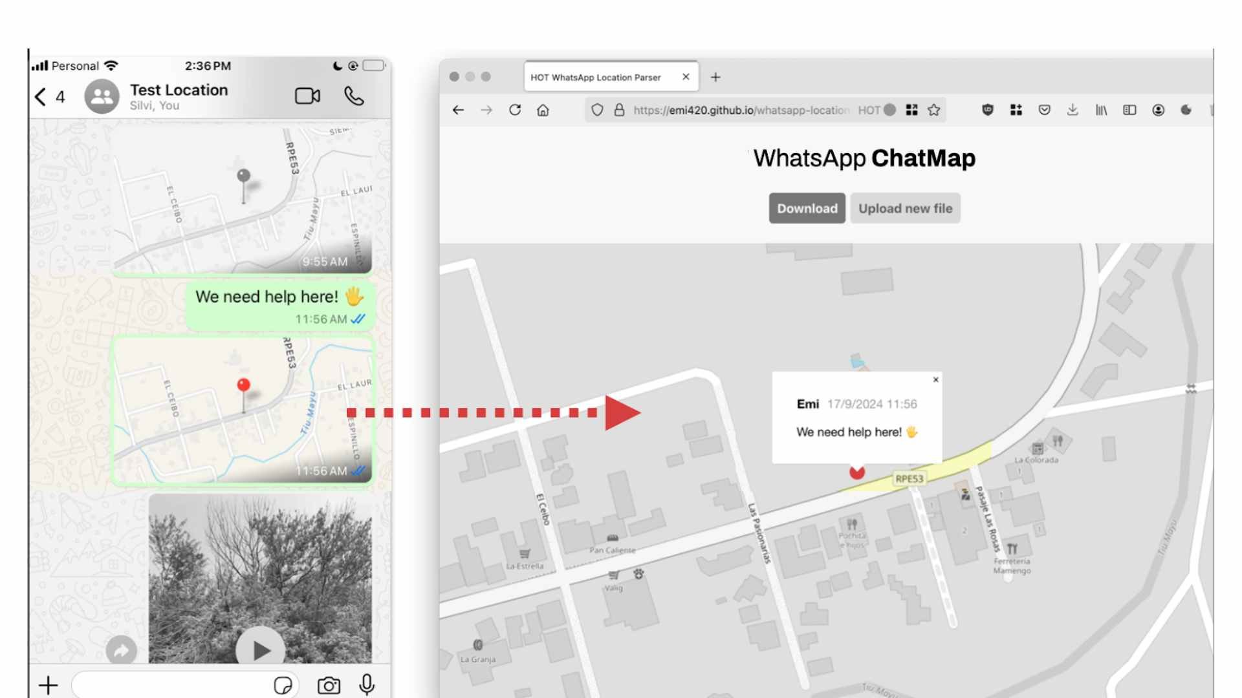Open a new browser tab

715,76
